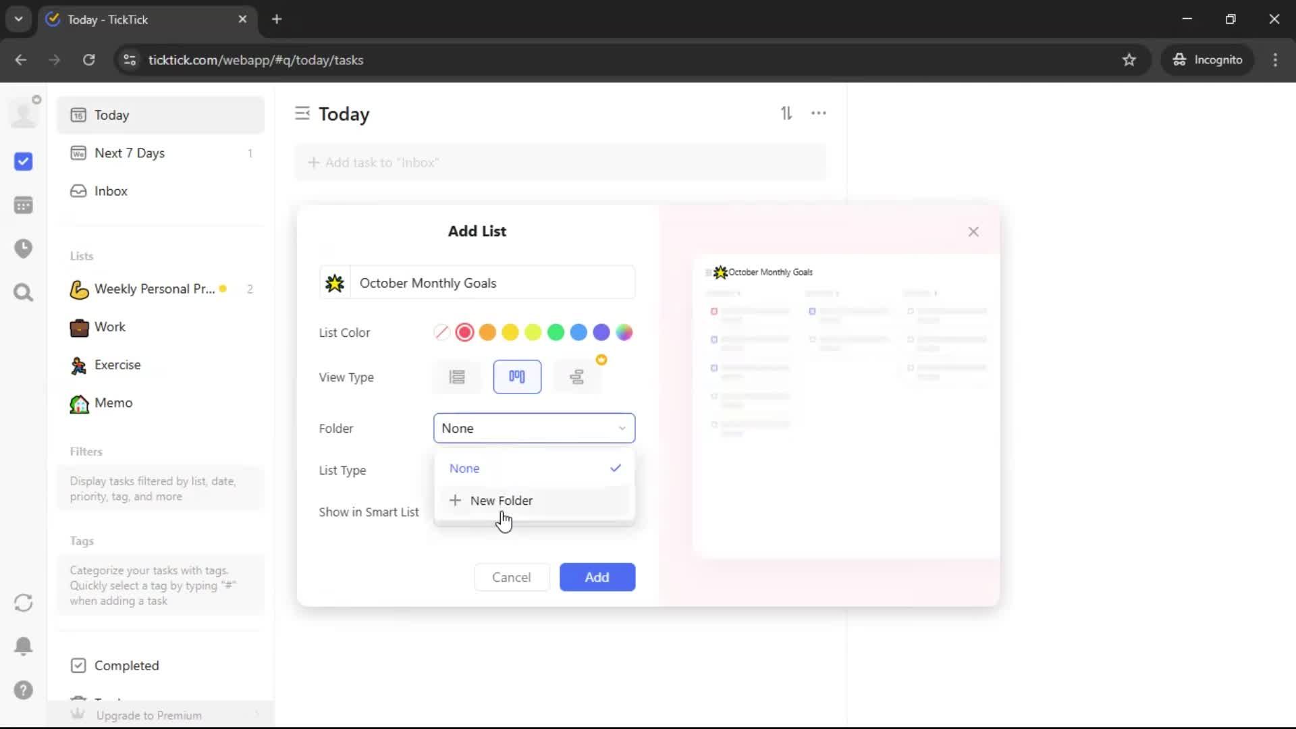Image resolution: width=1296 pixels, height=729 pixels.
Task: Click the sort icon beside Today header
Action: 786,113
